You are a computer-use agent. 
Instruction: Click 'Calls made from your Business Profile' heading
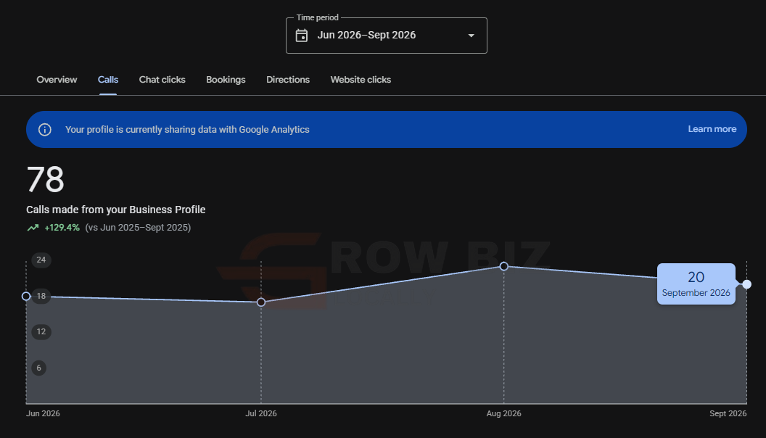[116, 210]
